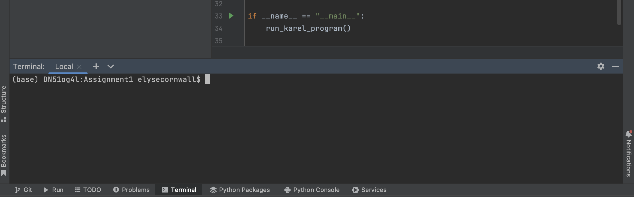Screen dimensions: 634x197
Task: Open the Services tool window
Action: point(369,190)
